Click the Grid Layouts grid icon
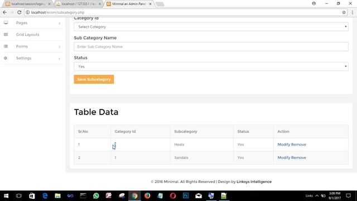357x201 pixels. point(6,35)
